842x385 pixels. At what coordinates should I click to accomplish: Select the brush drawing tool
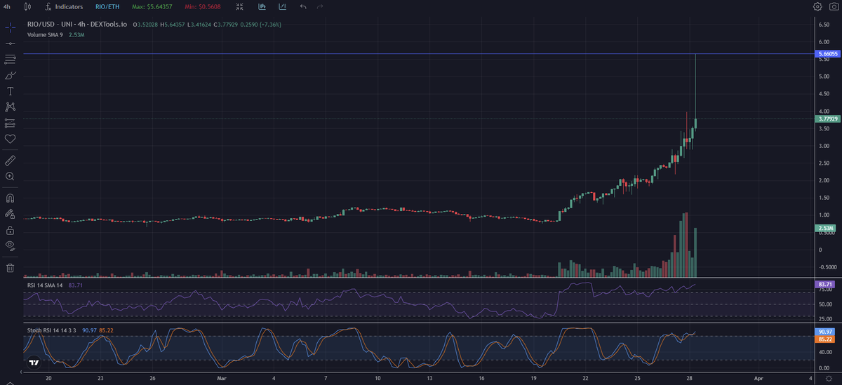pyautogui.click(x=10, y=75)
